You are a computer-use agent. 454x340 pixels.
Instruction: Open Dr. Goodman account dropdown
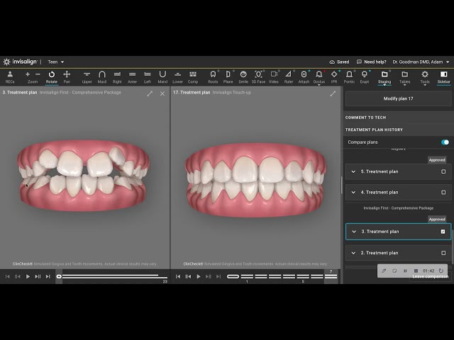pyautogui.click(x=421, y=62)
